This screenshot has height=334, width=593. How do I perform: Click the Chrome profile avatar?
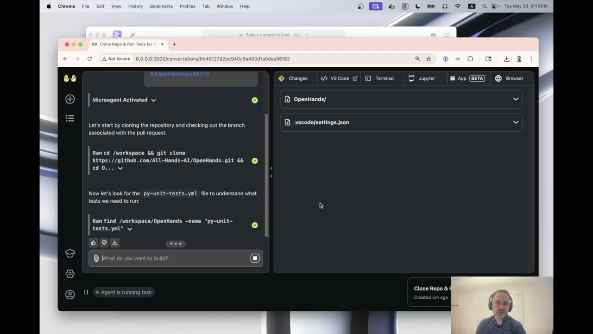(x=519, y=59)
